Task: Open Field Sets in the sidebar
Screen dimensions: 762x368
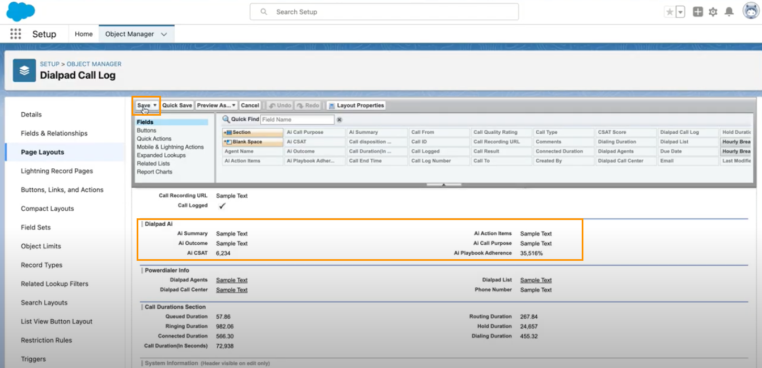Action: (x=36, y=227)
